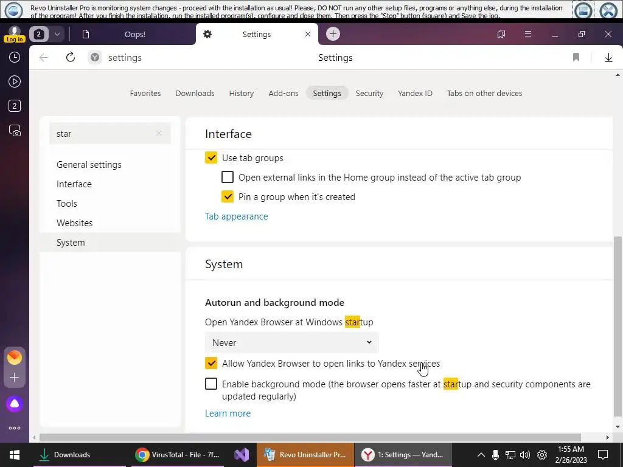The width and height of the screenshot is (623, 467).
Task: Open the Downloads section
Action: coord(195,93)
